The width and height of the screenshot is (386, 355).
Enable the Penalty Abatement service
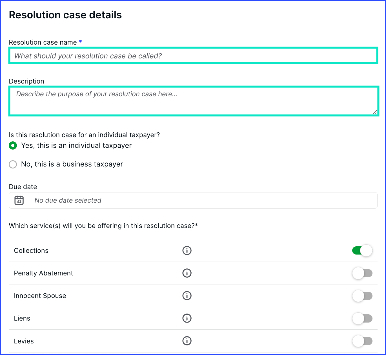tap(362, 273)
